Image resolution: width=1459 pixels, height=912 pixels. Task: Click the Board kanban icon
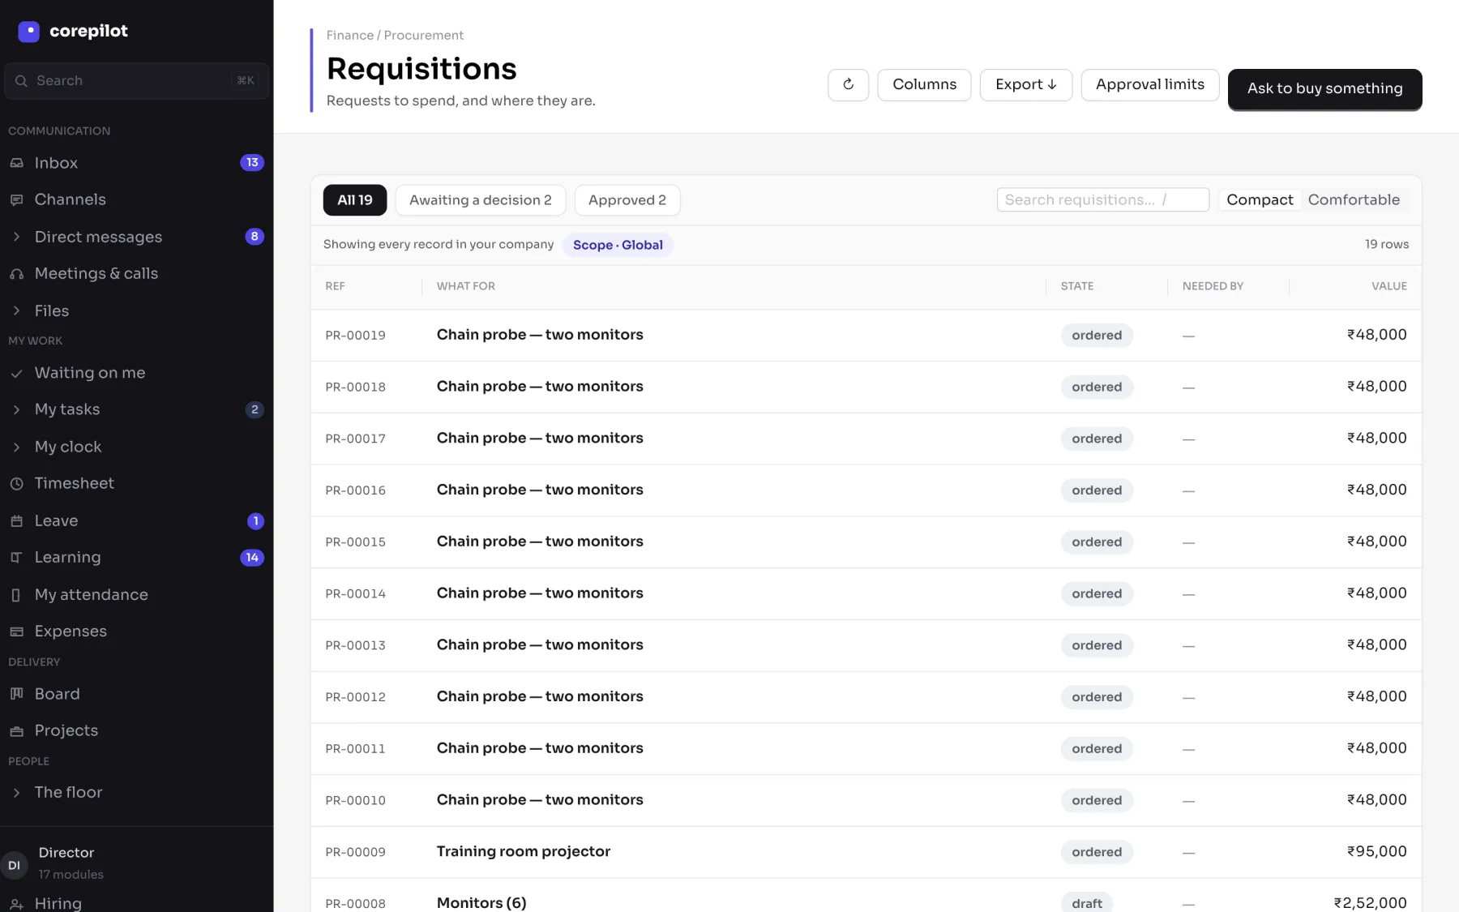point(16,694)
